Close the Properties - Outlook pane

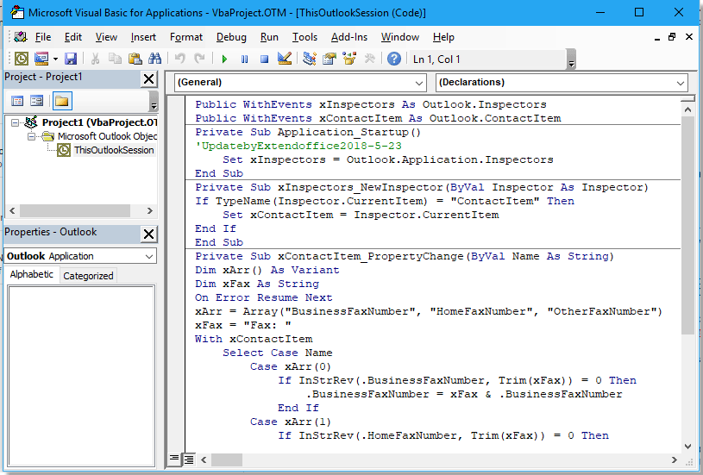148,234
